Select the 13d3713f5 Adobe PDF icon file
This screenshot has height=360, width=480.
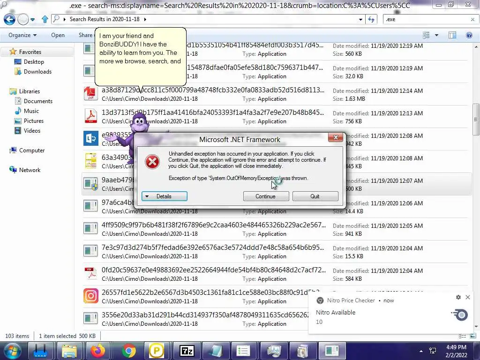tap(90, 116)
